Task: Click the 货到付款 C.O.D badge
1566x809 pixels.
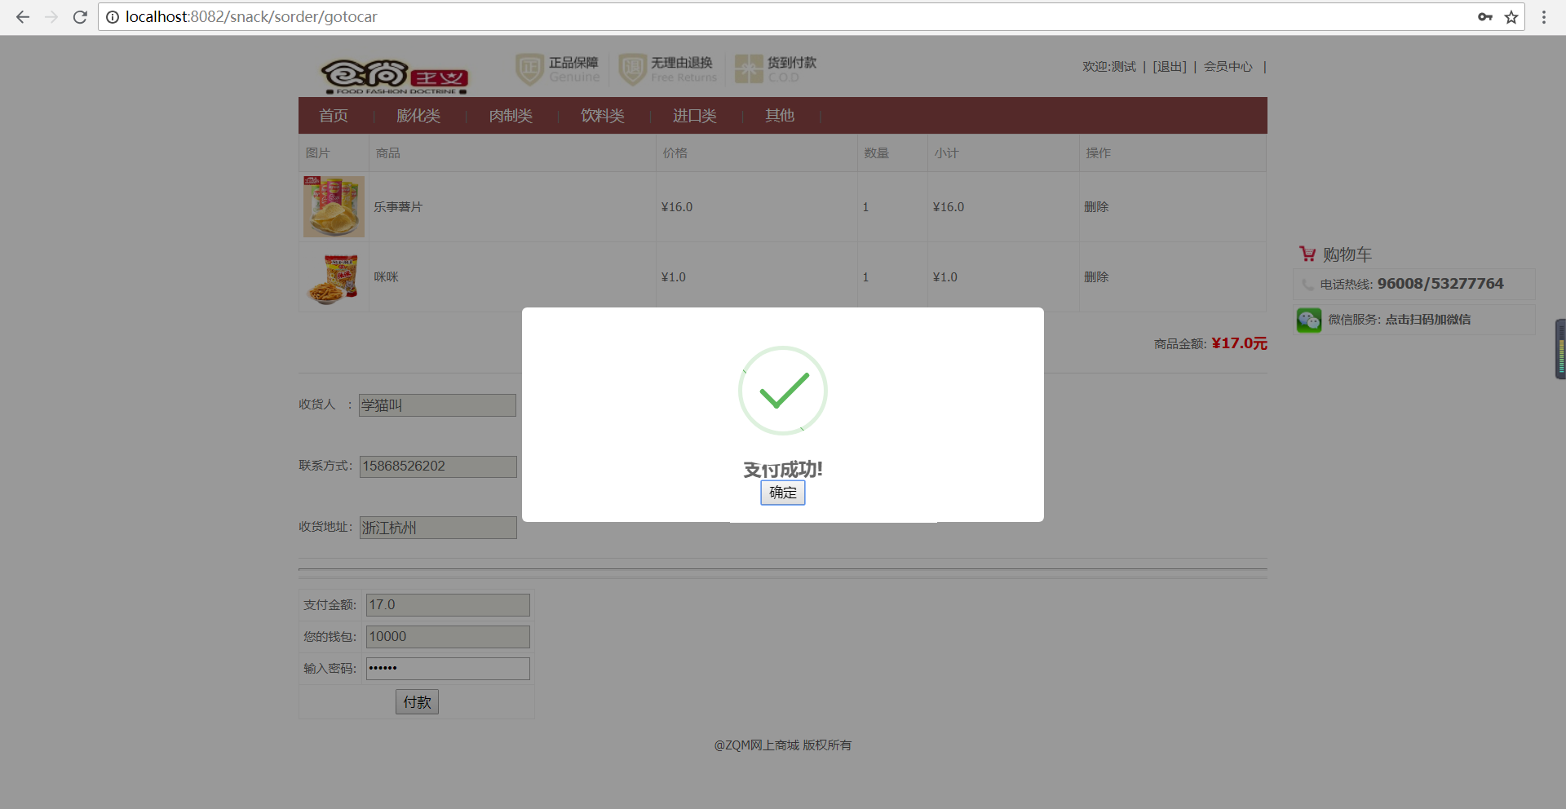Action: tap(775, 69)
